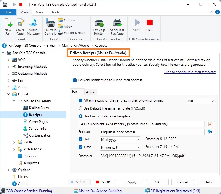221x194 pixels.
Task: Expand the SMTP tree node
Action: point(14,142)
